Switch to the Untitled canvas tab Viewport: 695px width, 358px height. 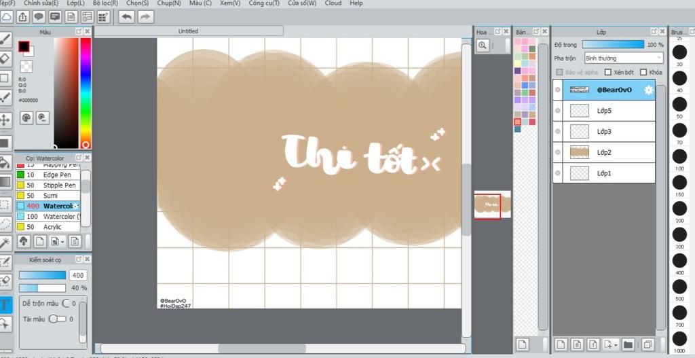189,31
